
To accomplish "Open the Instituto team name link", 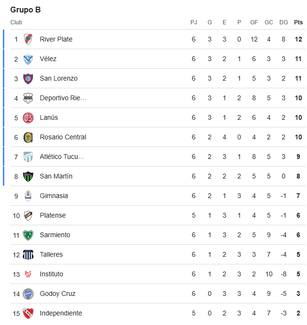I will [x=51, y=274].
